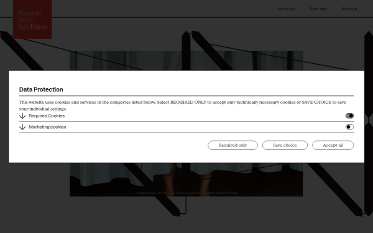Screen dimensions: 373x233
Task: Choose the Required only button
Action: pyautogui.click(x=233, y=145)
